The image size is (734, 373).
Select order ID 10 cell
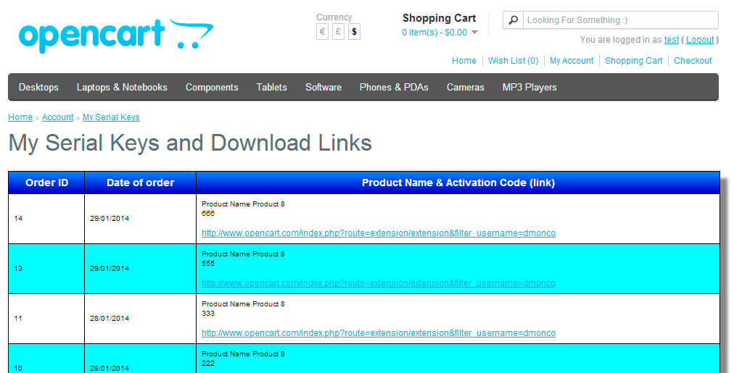pos(46,359)
